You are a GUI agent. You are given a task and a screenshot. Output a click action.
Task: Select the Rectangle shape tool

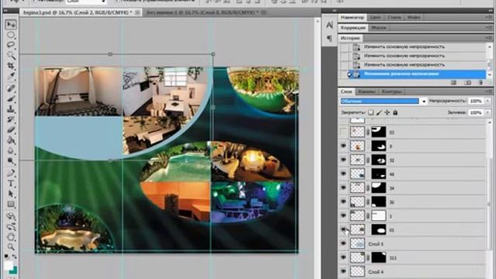point(11,204)
